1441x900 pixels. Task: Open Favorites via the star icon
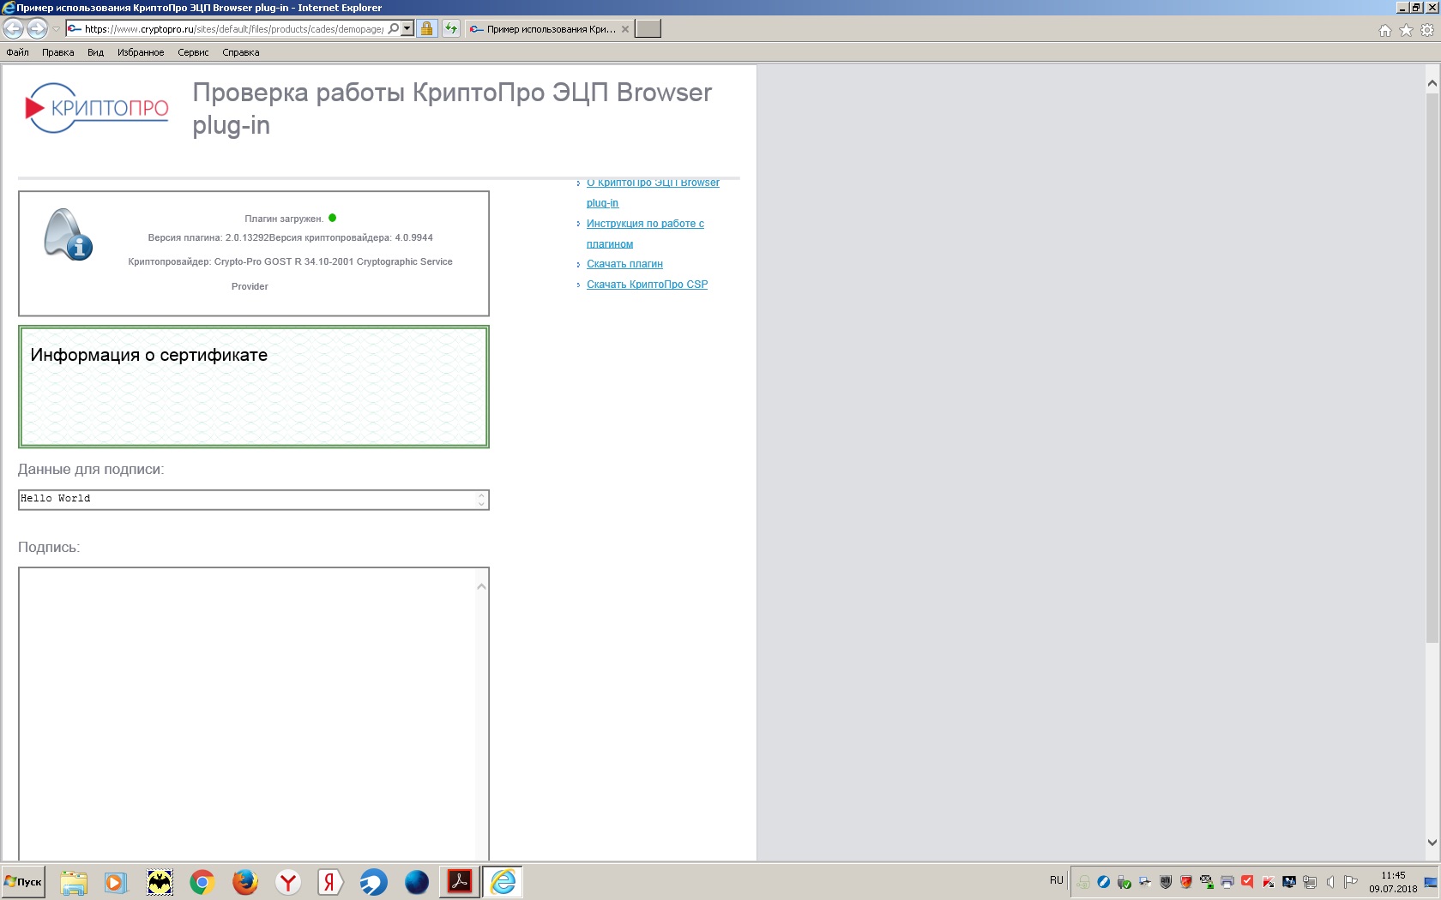click(1406, 31)
